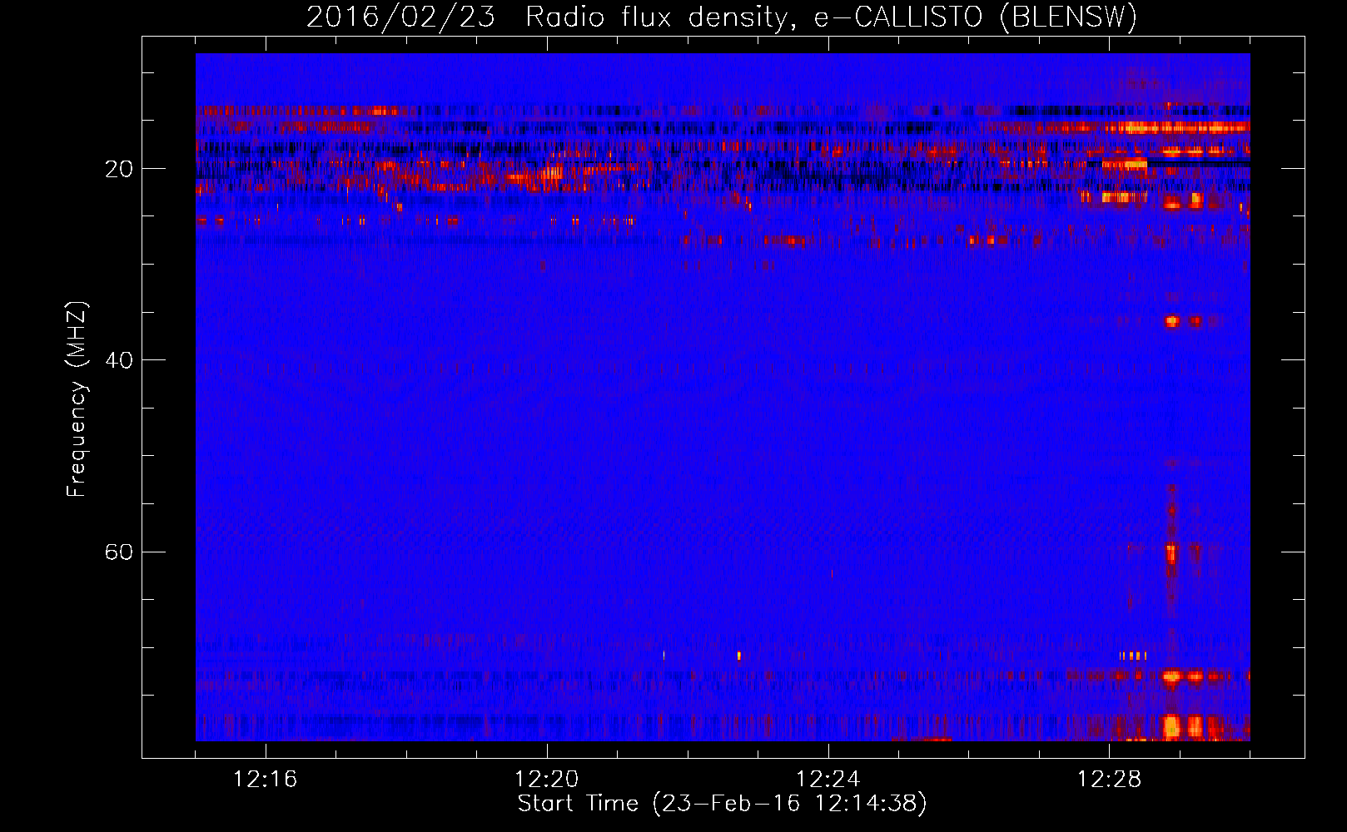Click the plot title '2016/02/23 Radio flux density, e-CALLISTO (BLENSW)'

point(722,17)
